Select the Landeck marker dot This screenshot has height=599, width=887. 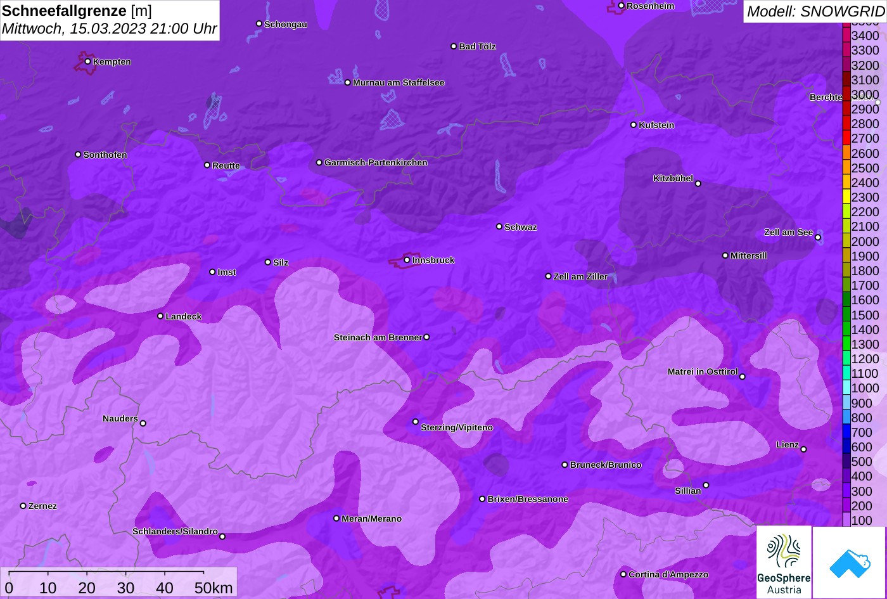[x=160, y=316]
